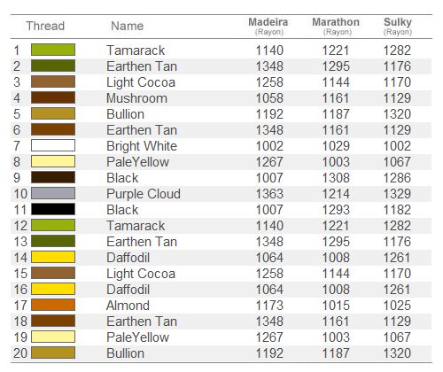443x372 pixels.
Task: Click the Bullion name in row 20
Action: click(126, 353)
